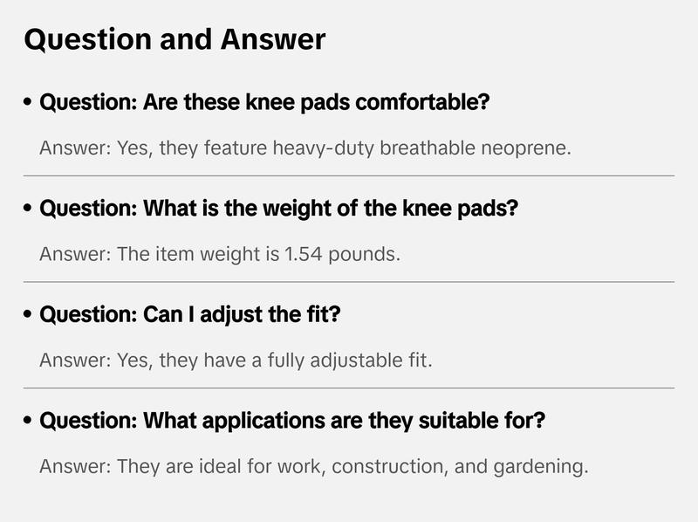This screenshot has height=522, width=698.
Task: Click the answer listing work, construction, gardening
Action: point(314,466)
